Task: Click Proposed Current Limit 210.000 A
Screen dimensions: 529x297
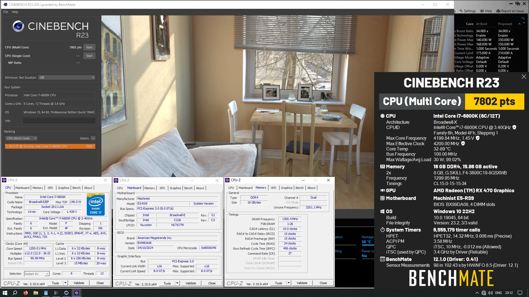Action: coord(505,53)
